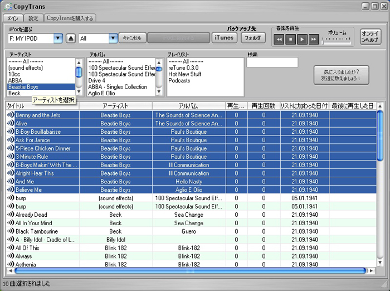This screenshot has height=291, width=390.
Task: Click speaker icon beside Asthenia
Action: [x=11, y=264]
